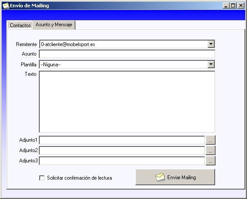This screenshot has width=247, height=199.
Task: Open the Remitente combo box with the atcliente address
Action: [127, 44]
